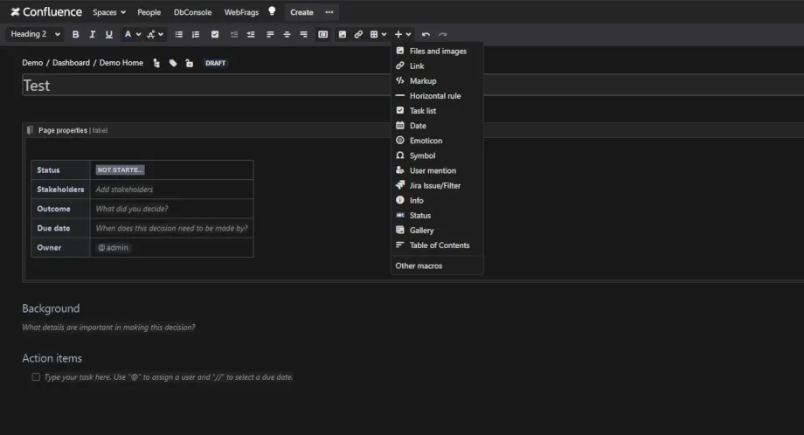Open the insert table dropdown
The image size is (804, 435).
point(378,34)
